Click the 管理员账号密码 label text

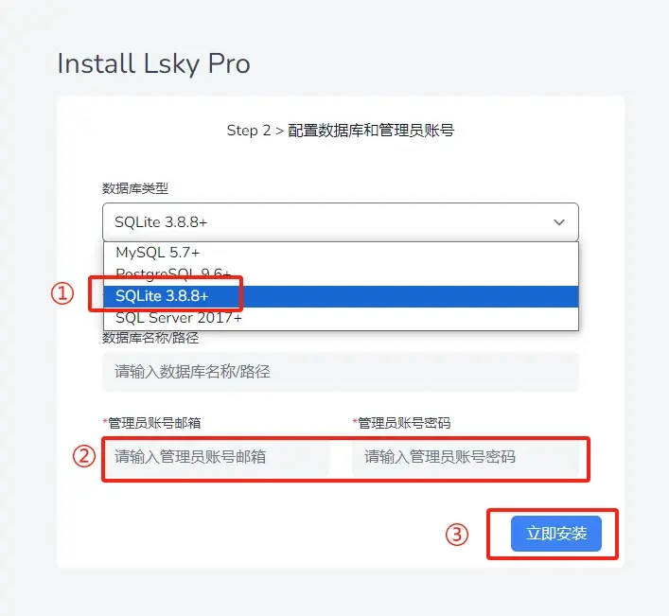(404, 423)
